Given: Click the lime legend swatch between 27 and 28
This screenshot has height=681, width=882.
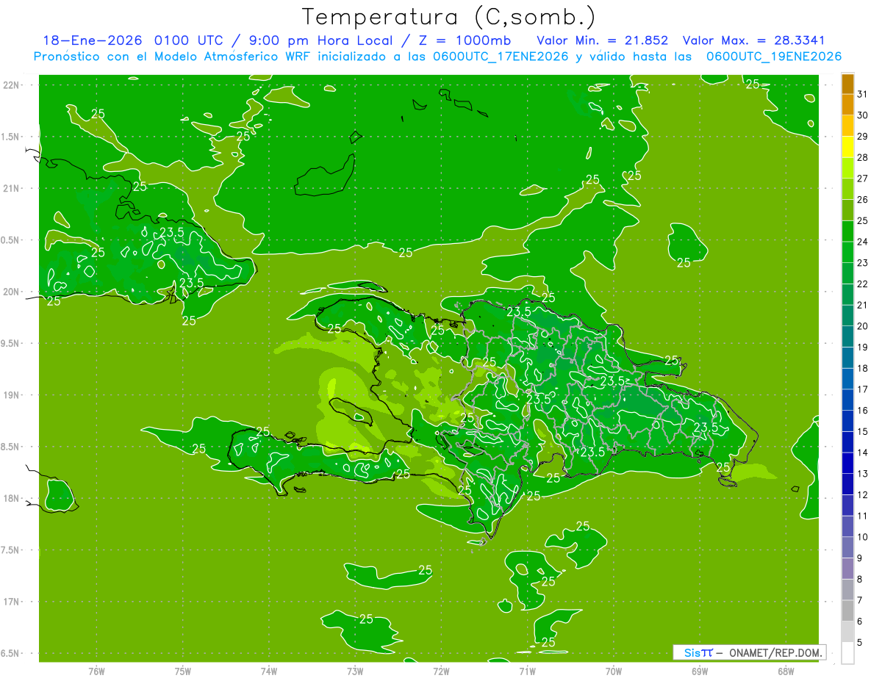Looking at the screenshot, I should (847, 168).
